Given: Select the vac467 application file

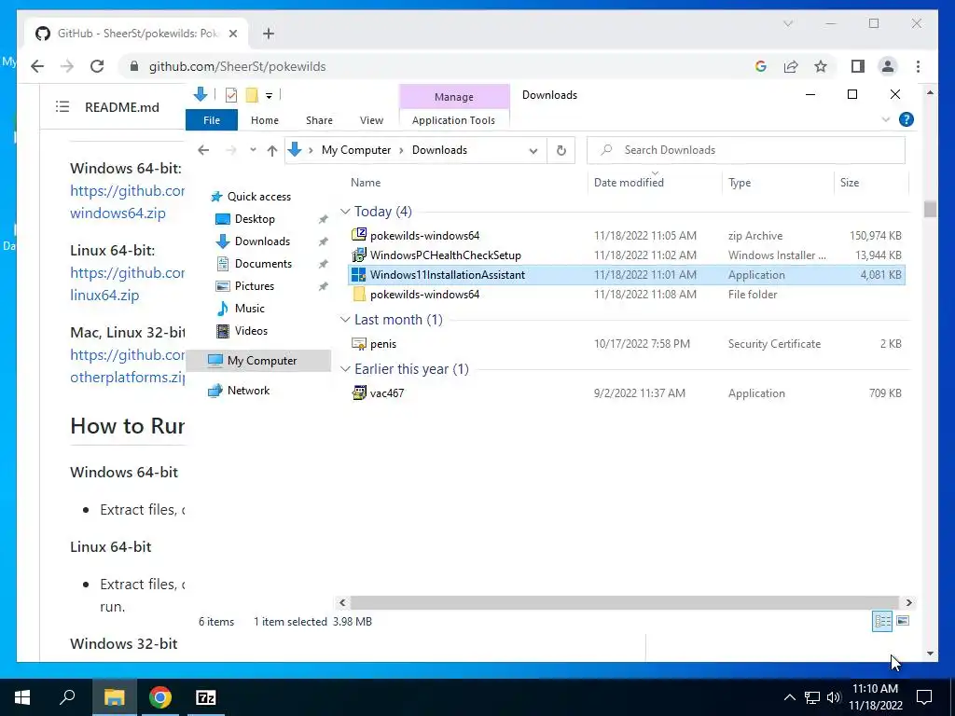Looking at the screenshot, I should click(626, 393).
